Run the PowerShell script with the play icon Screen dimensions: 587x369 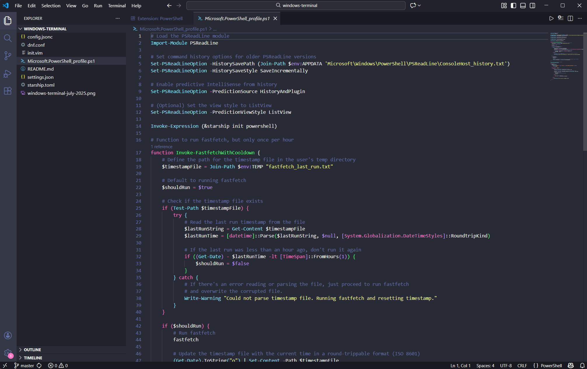coord(551,18)
